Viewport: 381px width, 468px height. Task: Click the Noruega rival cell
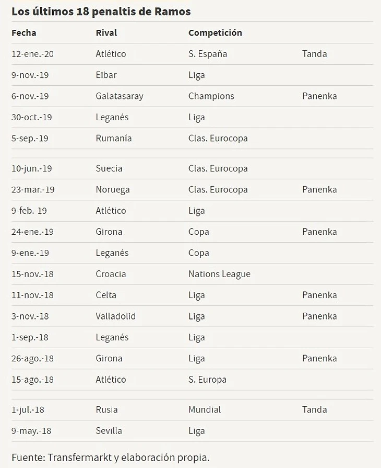point(113,189)
